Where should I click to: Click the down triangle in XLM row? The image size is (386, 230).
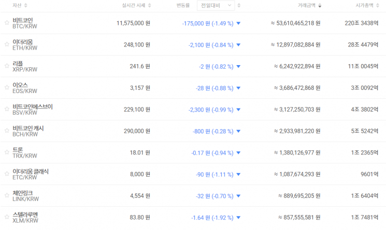point(238,218)
